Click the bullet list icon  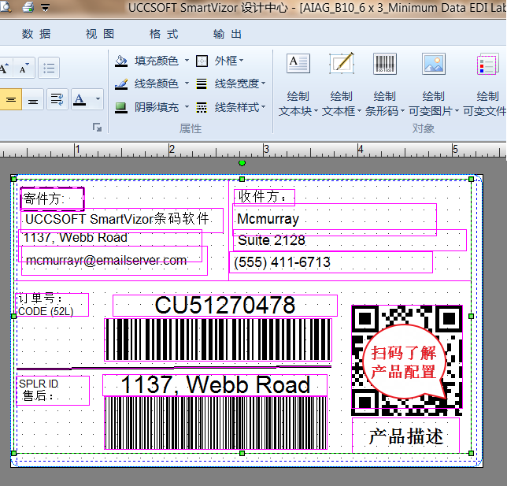tap(49, 68)
